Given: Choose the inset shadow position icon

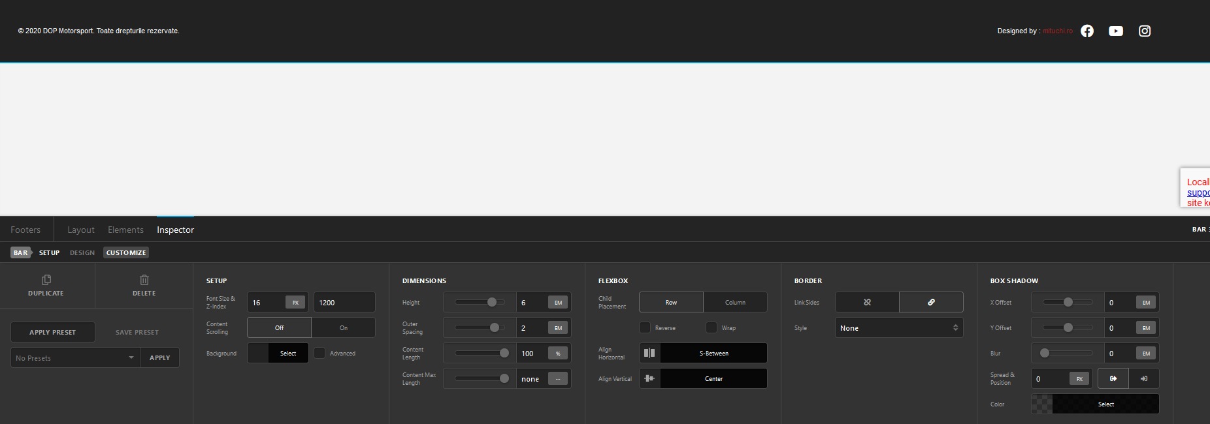Looking at the screenshot, I should pyautogui.click(x=1144, y=378).
